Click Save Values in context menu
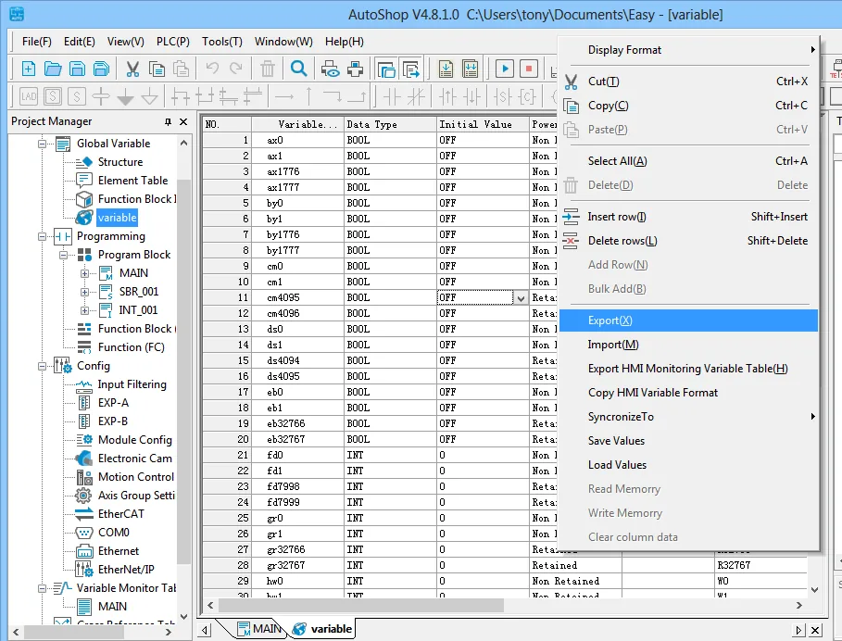The width and height of the screenshot is (842, 641). (689, 441)
